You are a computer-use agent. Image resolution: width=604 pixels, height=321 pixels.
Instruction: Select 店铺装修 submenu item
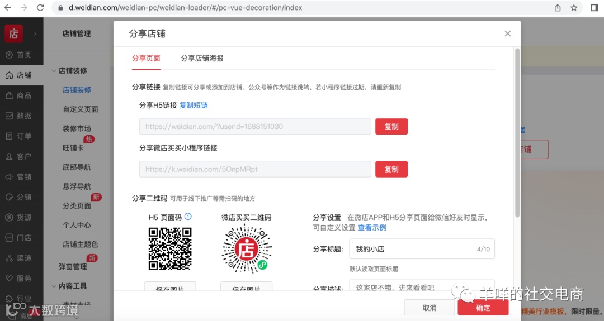[77, 90]
